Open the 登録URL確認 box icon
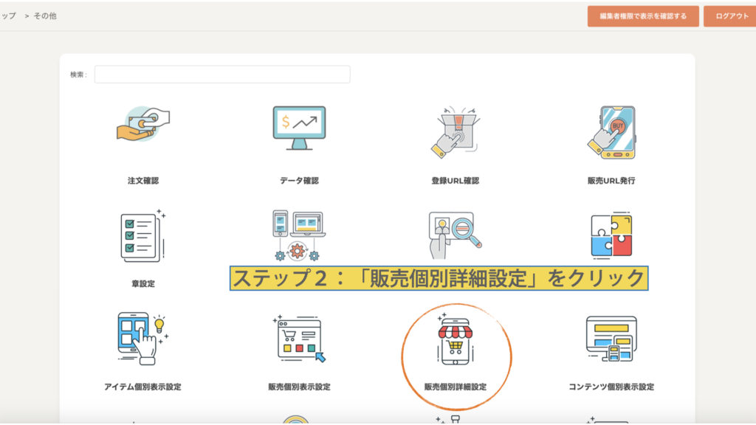 click(x=455, y=131)
